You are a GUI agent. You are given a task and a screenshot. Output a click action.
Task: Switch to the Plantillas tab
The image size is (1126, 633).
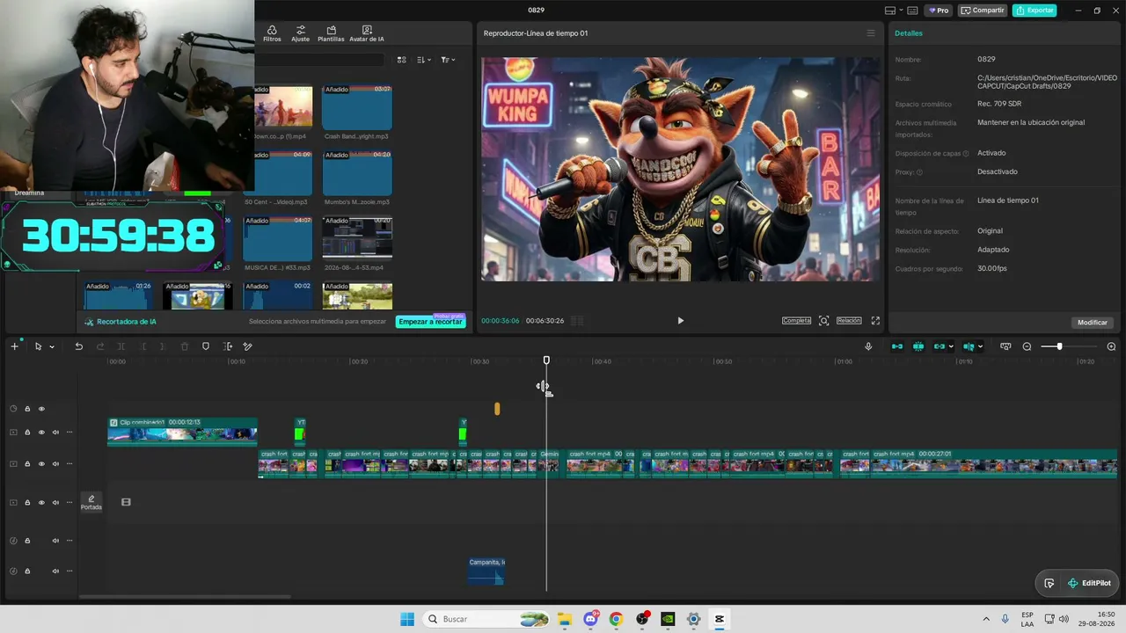[x=331, y=33]
